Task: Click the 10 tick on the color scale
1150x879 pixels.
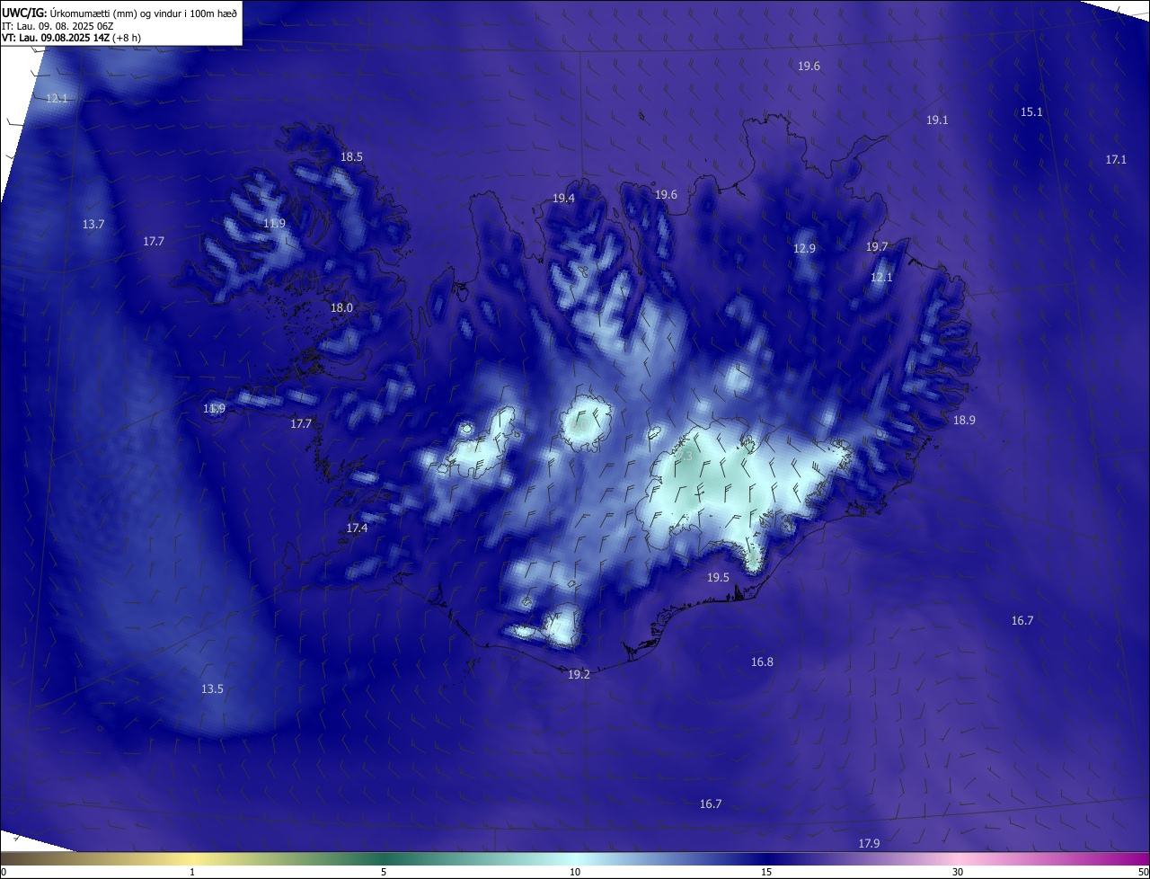Action: coord(575,872)
